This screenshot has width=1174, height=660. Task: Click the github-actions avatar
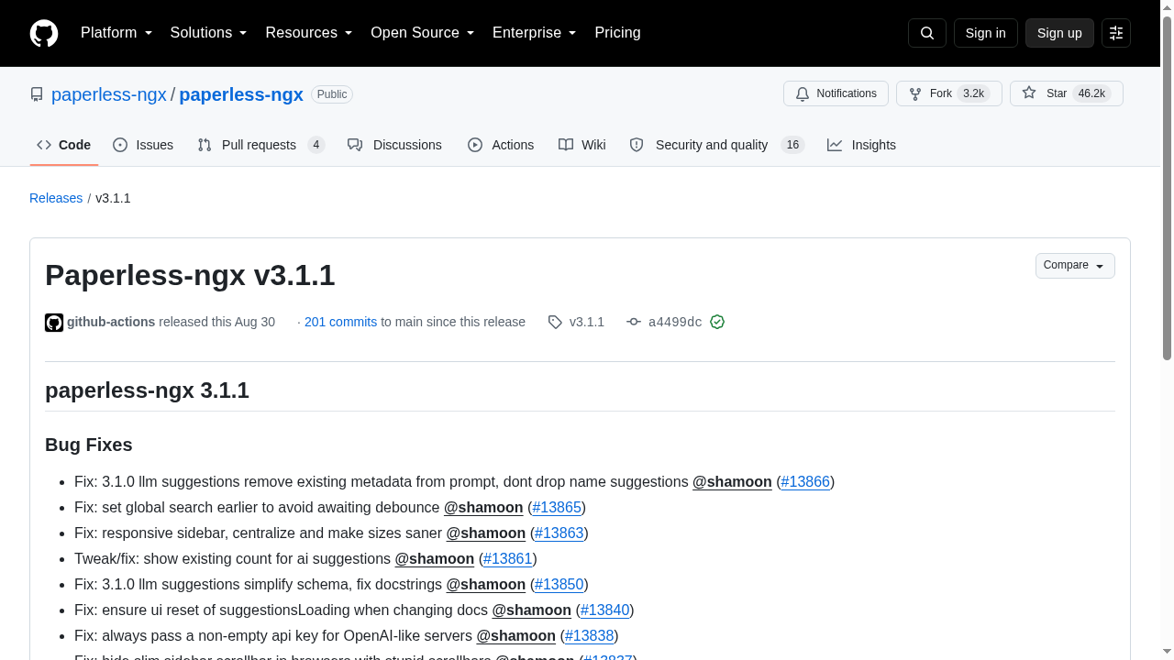54,323
